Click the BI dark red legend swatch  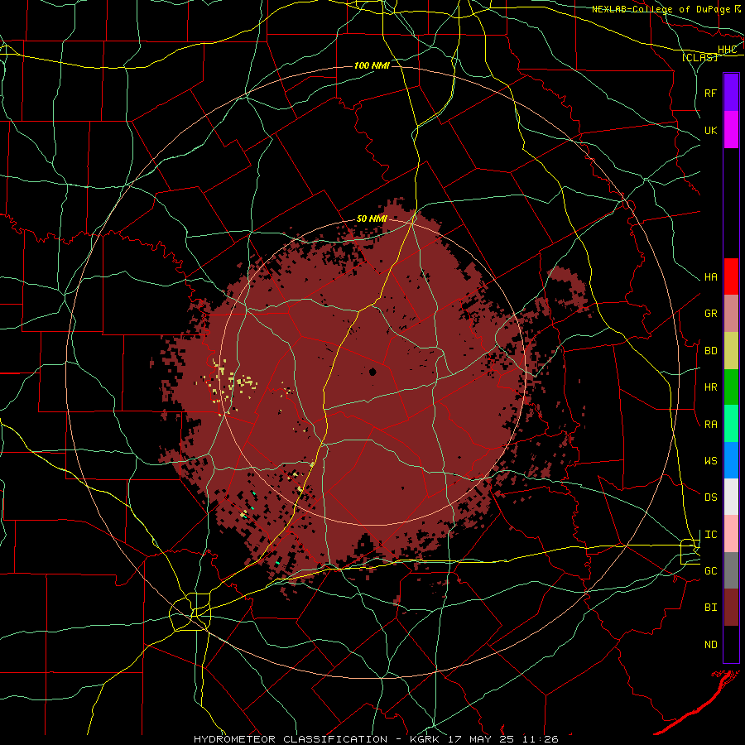(731, 608)
